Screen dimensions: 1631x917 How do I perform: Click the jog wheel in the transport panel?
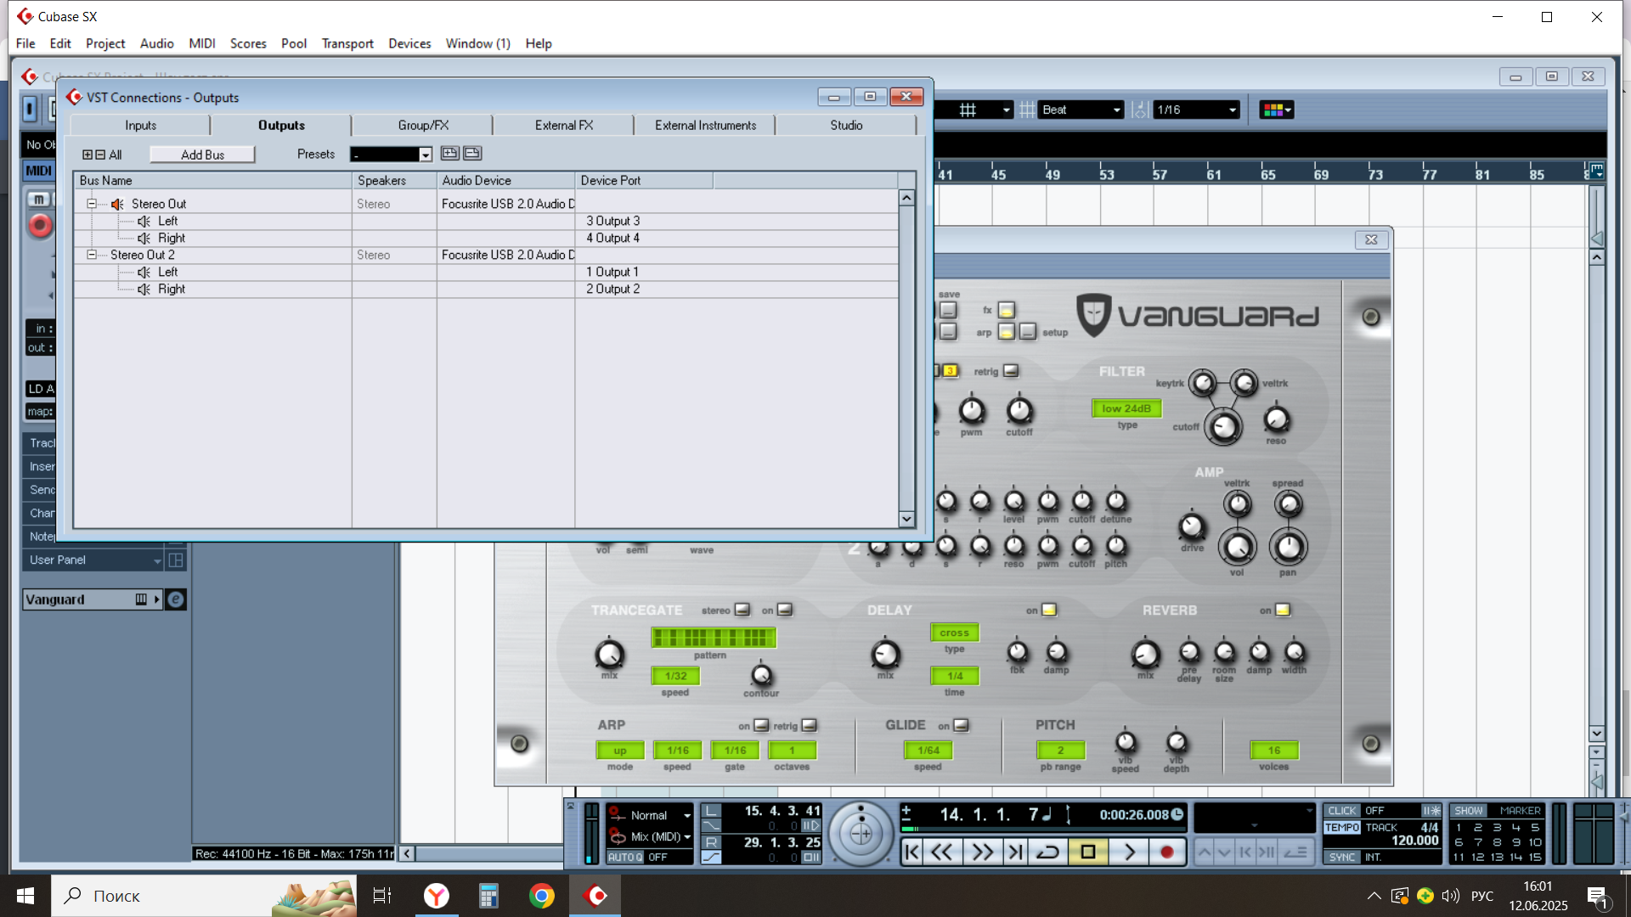[861, 834]
